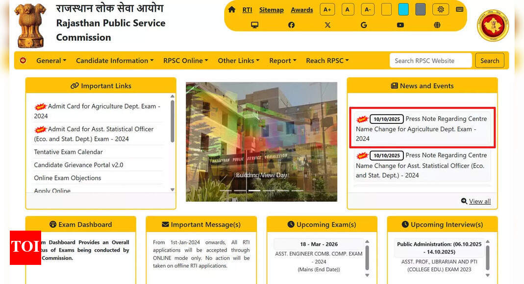Switch to the cyan color theme

pos(403,9)
